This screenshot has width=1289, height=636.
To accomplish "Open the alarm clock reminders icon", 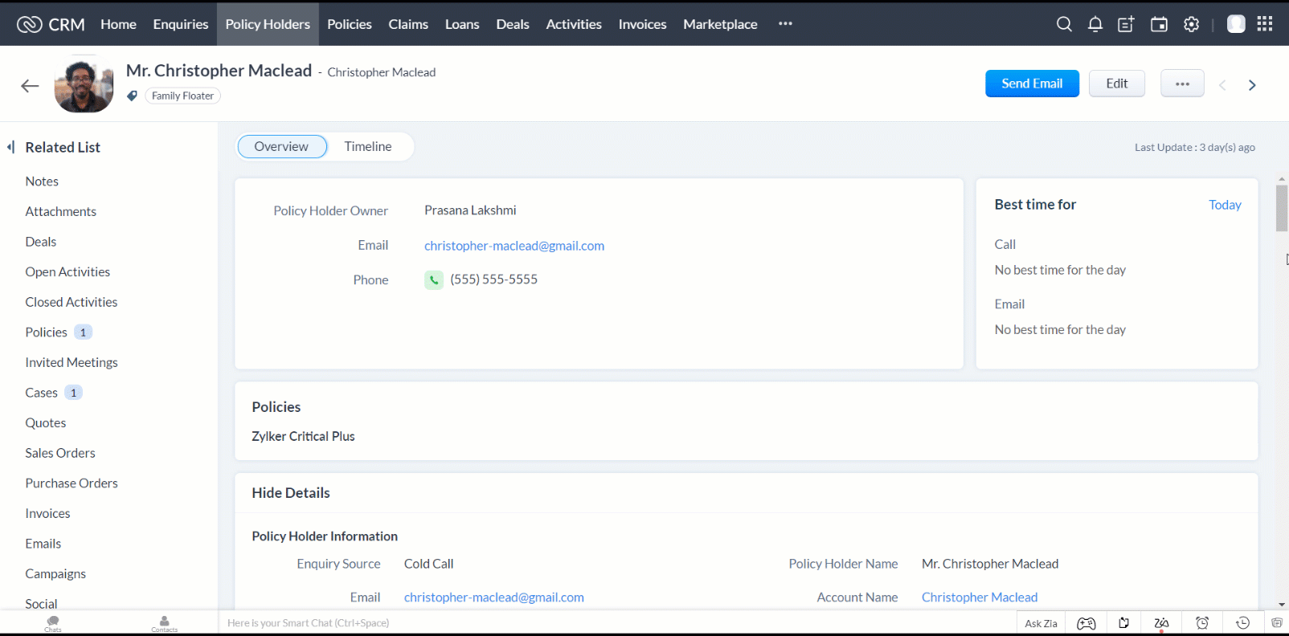I will 1202,623.
